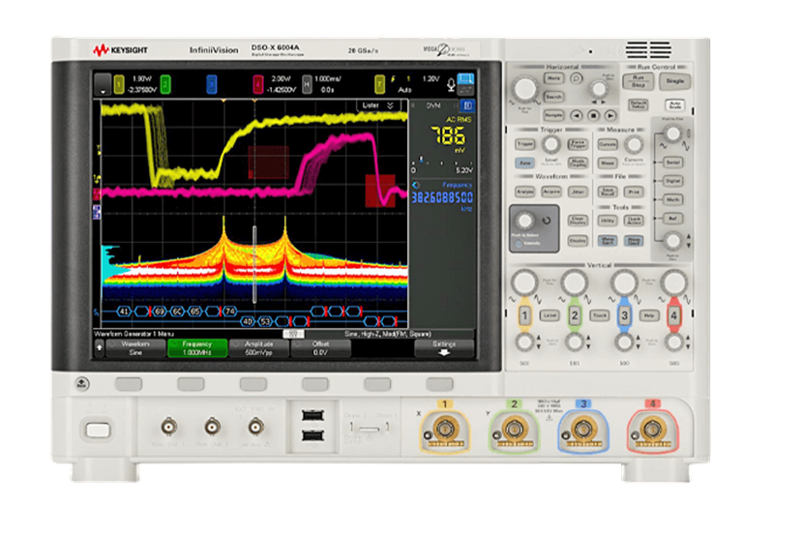
Task: Select the Frequency 1.000MHz softkey
Action: point(198,348)
